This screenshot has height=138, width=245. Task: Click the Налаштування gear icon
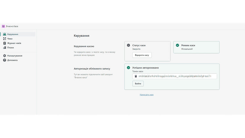(4, 56)
